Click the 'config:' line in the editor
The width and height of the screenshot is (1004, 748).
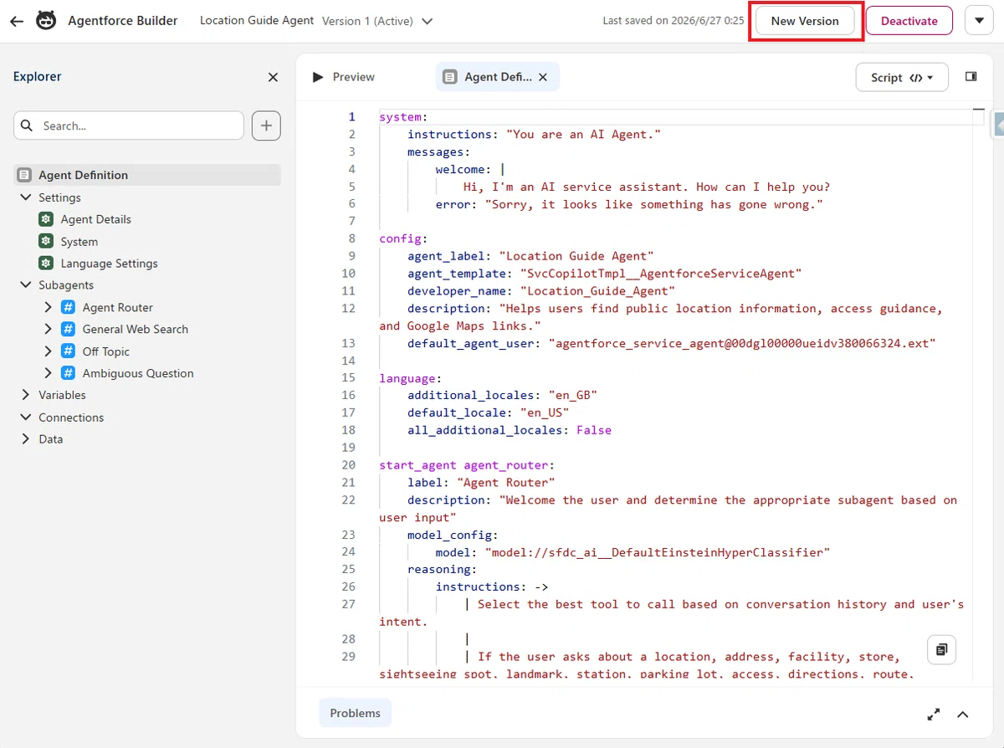(x=403, y=238)
